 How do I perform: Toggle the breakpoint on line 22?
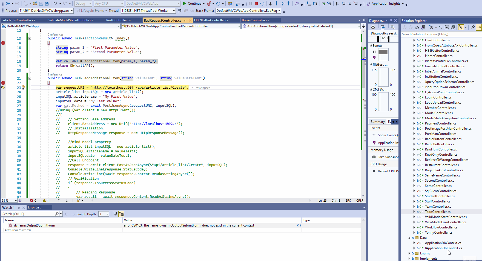(x=3, y=83)
